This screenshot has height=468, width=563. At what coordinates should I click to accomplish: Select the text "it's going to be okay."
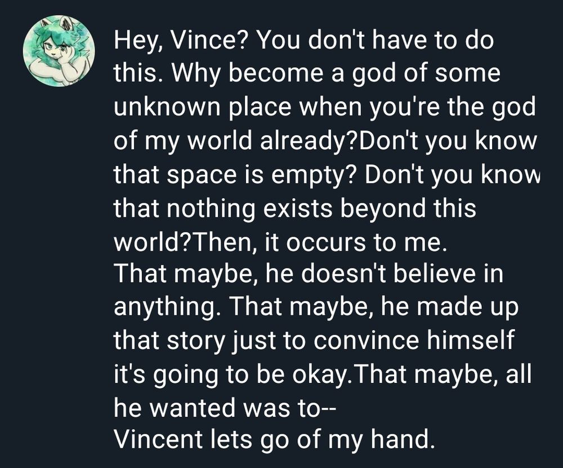pos(234,375)
